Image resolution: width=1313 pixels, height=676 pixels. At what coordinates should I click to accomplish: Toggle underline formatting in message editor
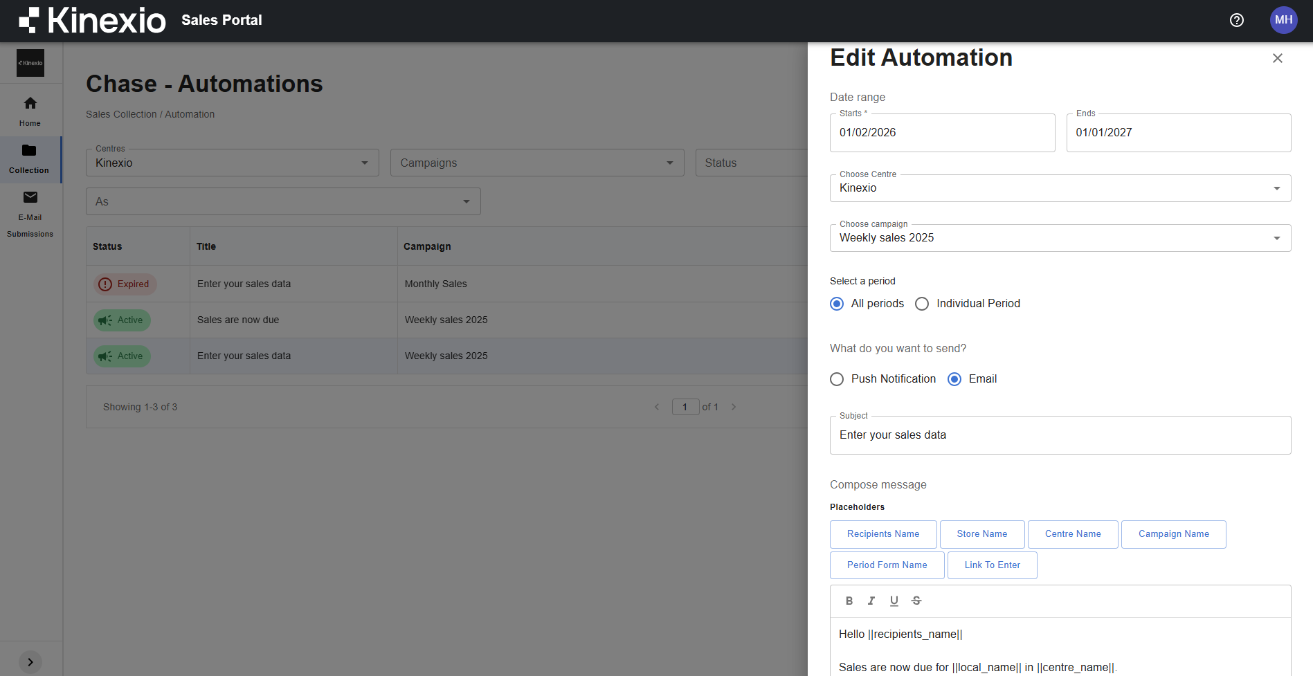pos(894,601)
